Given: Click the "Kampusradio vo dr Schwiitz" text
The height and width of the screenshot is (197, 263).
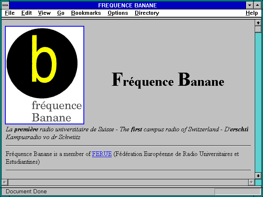Looking at the screenshot, I should click(43, 137).
